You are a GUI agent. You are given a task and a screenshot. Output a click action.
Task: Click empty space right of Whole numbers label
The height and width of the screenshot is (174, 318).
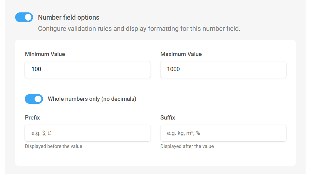point(211,99)
